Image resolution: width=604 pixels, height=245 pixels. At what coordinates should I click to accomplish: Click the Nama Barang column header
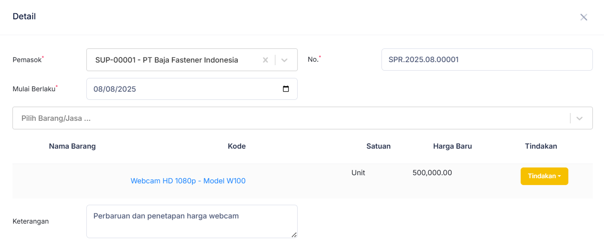(x=72, y=146)
